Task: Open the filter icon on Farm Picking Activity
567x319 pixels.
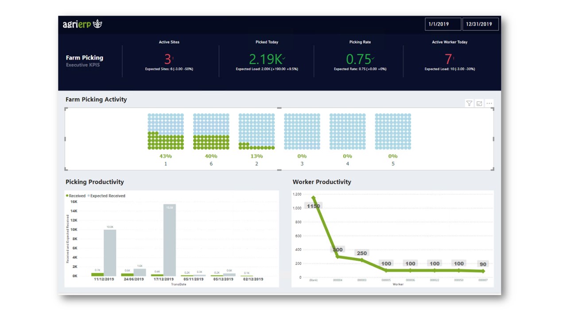Action: (x=469, y=103)
